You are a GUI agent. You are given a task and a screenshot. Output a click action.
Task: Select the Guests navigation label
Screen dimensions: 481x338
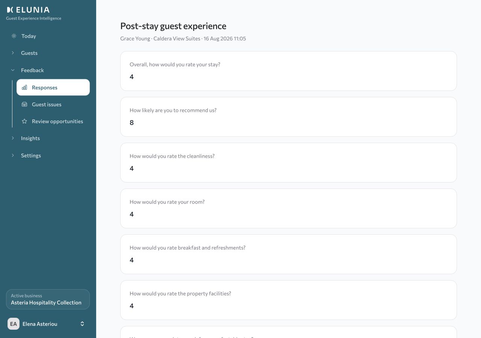[x=29, y=53]
